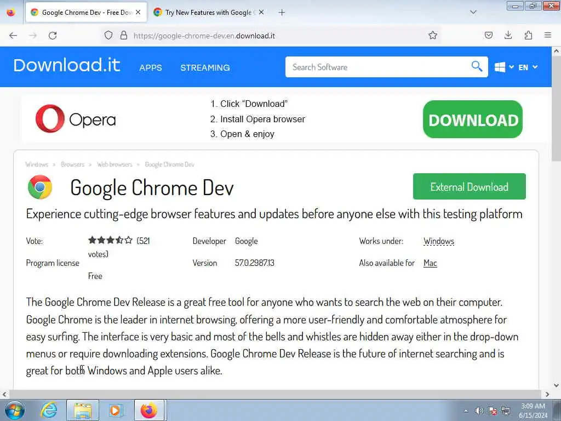Image resolution: width=561 pixels, height=421 pixels.
Task: Reload the current page
Action: click(53, 36)
